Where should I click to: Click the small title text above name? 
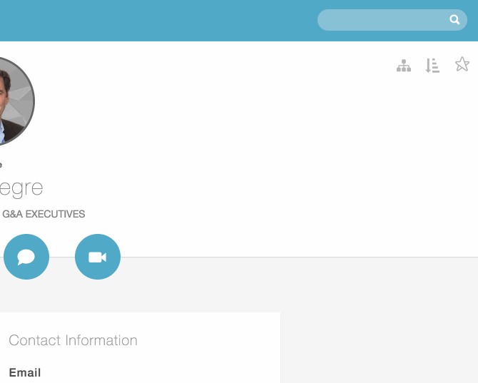coord(1,165)
